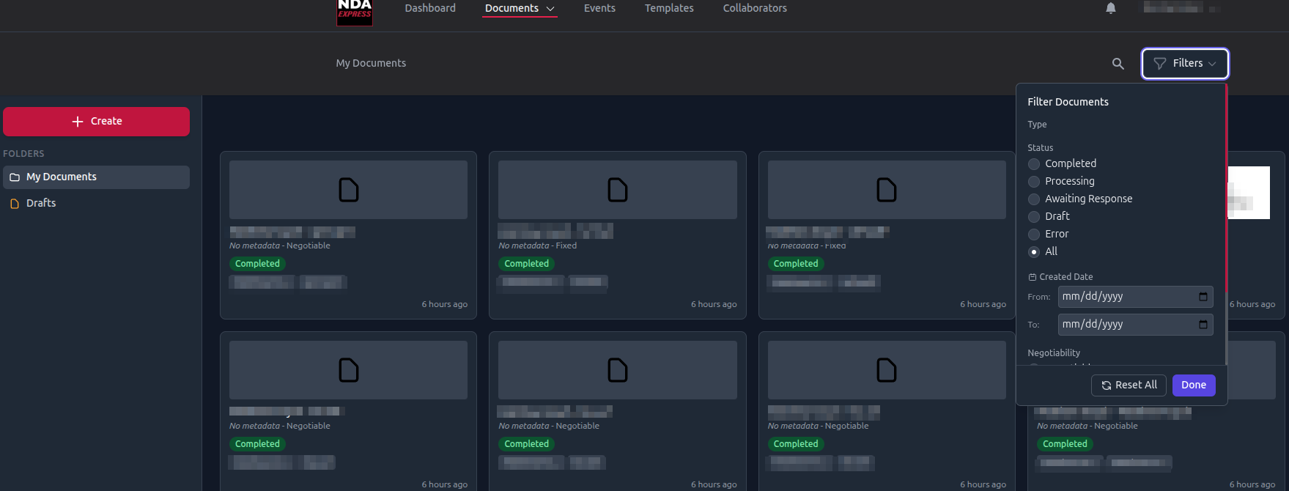
Task: Click document icon on bottom-middle card
Action: point(618,370)
